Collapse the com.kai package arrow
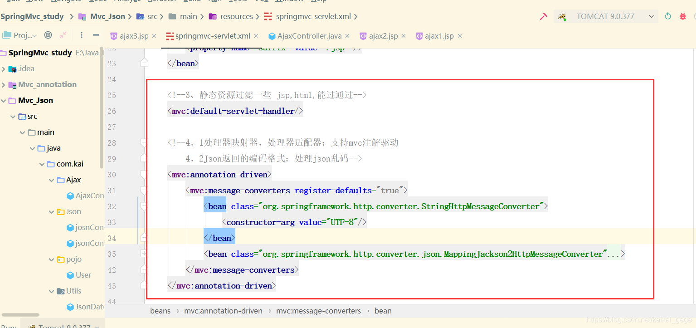This screenshot has height=328, width=696. point(42,164)
